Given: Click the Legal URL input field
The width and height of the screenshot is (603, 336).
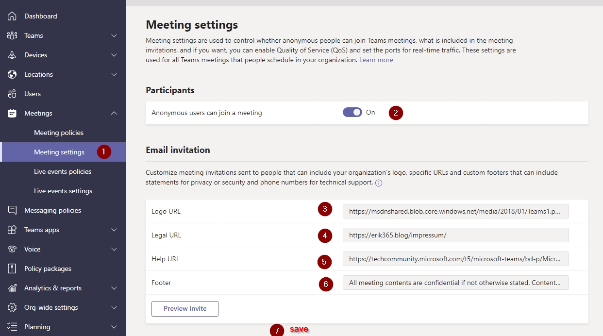Looking at the screenshot, I should coord(455,235).
